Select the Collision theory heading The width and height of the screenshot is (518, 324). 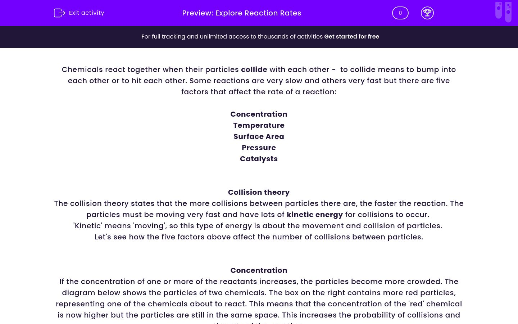pyautogui.click(x=259, y=192)
